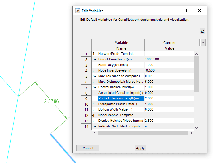Edit the marker symbol value 'o'
214x163 pixels.
click(169, 126)
